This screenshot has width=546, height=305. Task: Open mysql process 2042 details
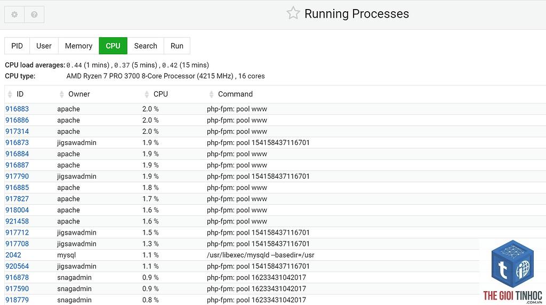pos(13,255)
